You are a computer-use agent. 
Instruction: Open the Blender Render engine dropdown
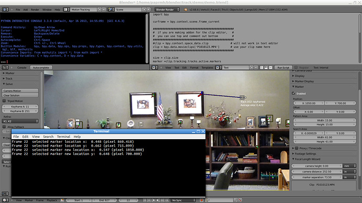167,9
